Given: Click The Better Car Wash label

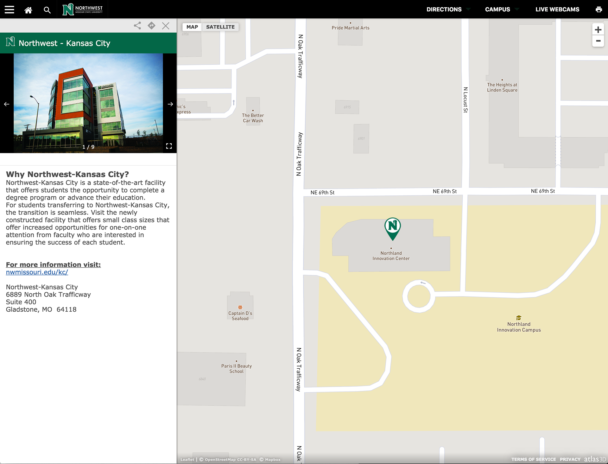Looking at the screenshot, I should [x=253, y=118].
